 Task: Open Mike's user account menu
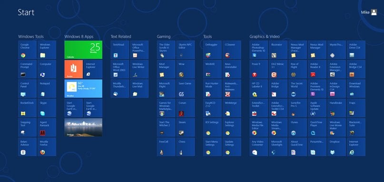coord(369,12)
